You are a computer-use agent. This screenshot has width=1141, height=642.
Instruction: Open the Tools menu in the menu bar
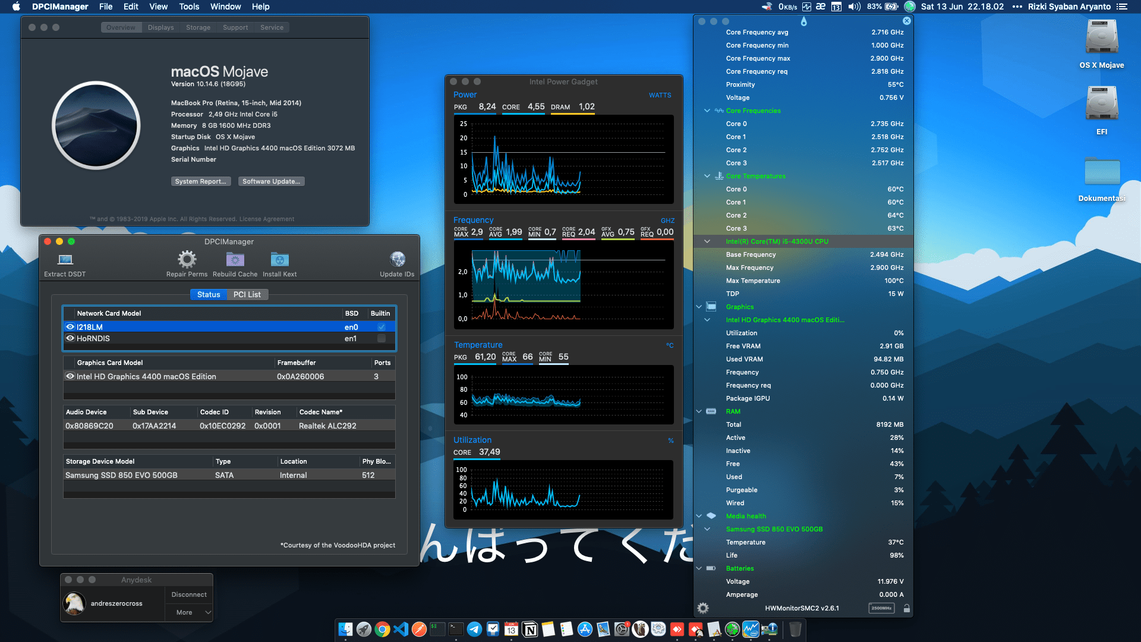188,7
